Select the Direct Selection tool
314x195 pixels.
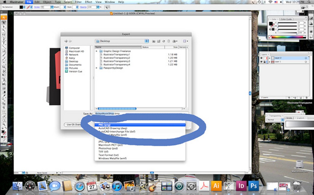coord(4,27)
